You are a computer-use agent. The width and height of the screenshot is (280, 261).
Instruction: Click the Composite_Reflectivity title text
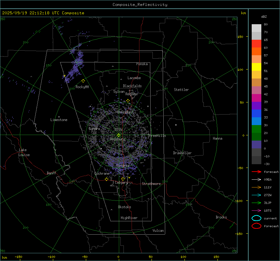click(140, 5)
